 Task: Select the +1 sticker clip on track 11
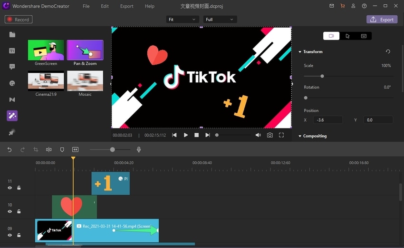tap(111, 183)
